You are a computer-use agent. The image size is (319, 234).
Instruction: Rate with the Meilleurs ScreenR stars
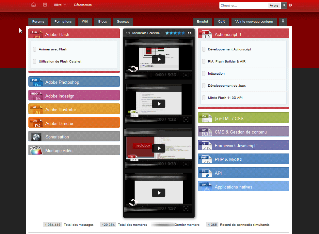(x=175, y=33)
